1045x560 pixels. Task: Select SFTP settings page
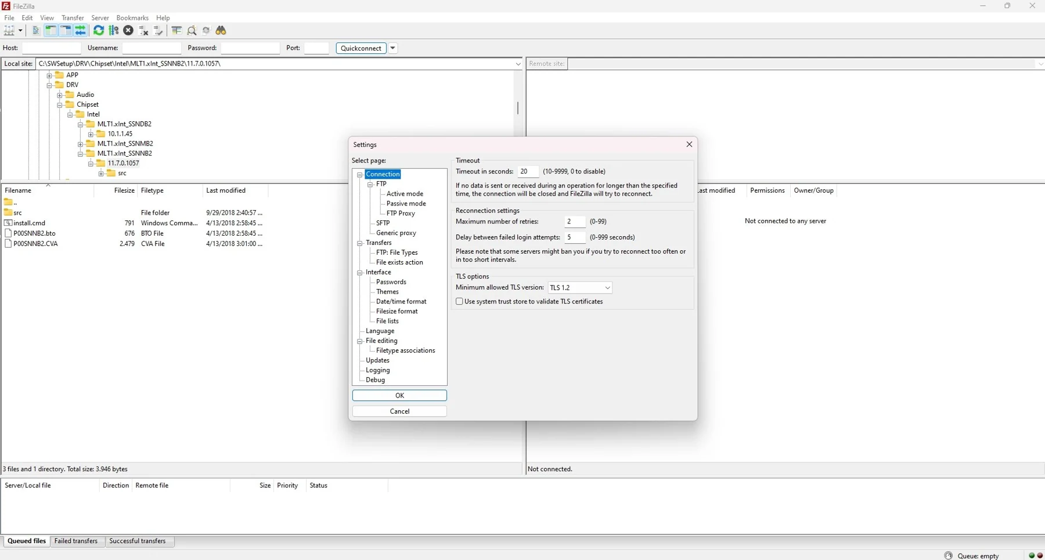click(x=383, y=223)
